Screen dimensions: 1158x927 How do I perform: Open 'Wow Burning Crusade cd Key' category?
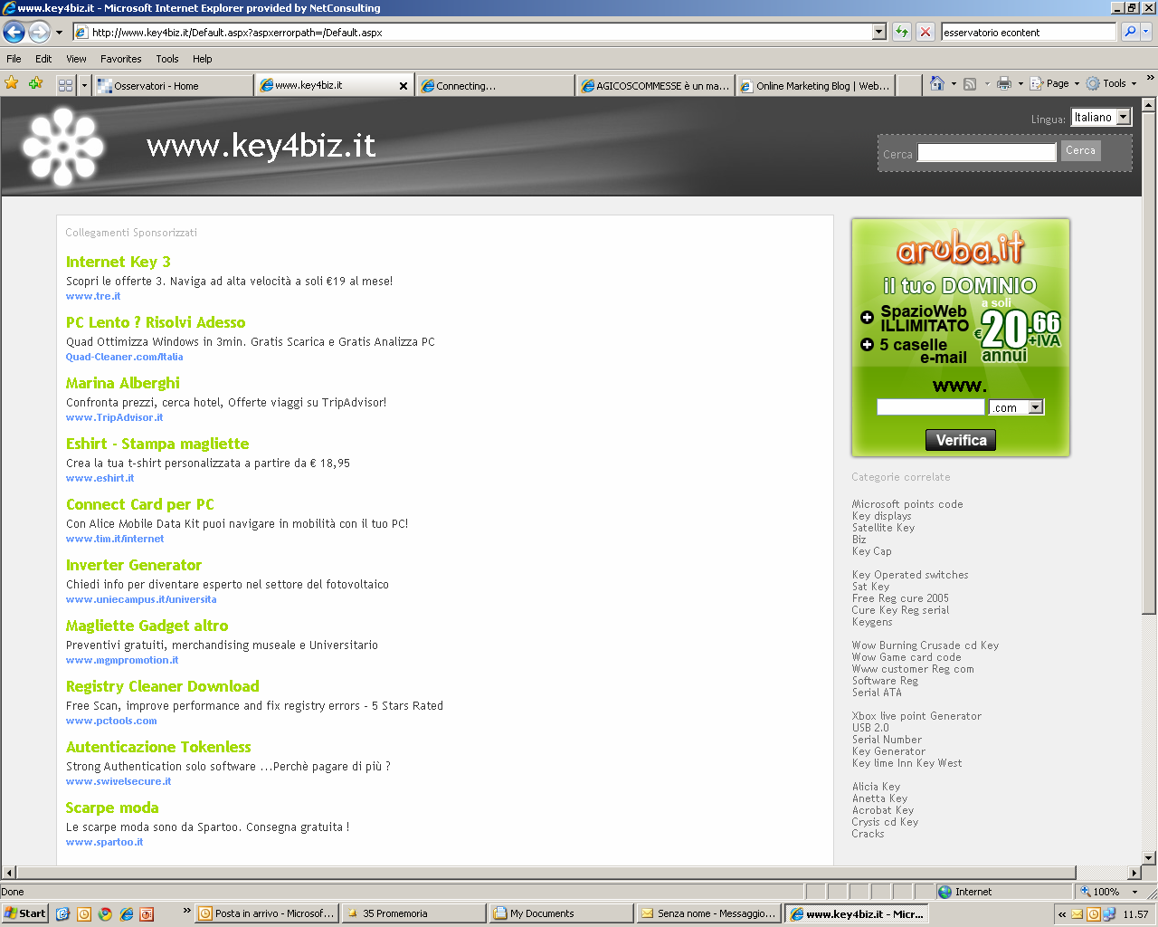925,645
